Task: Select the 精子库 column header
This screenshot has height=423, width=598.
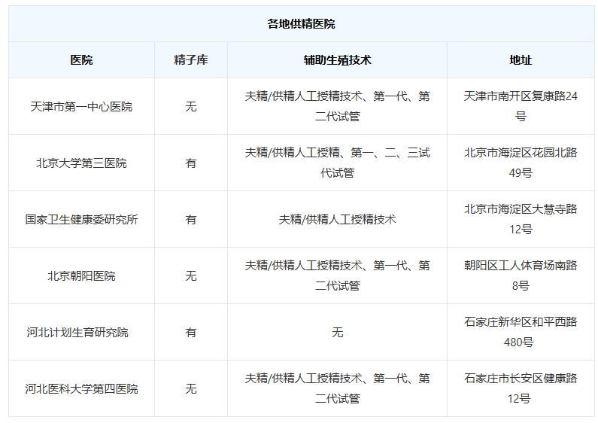Action: click(x=191, y=60)
